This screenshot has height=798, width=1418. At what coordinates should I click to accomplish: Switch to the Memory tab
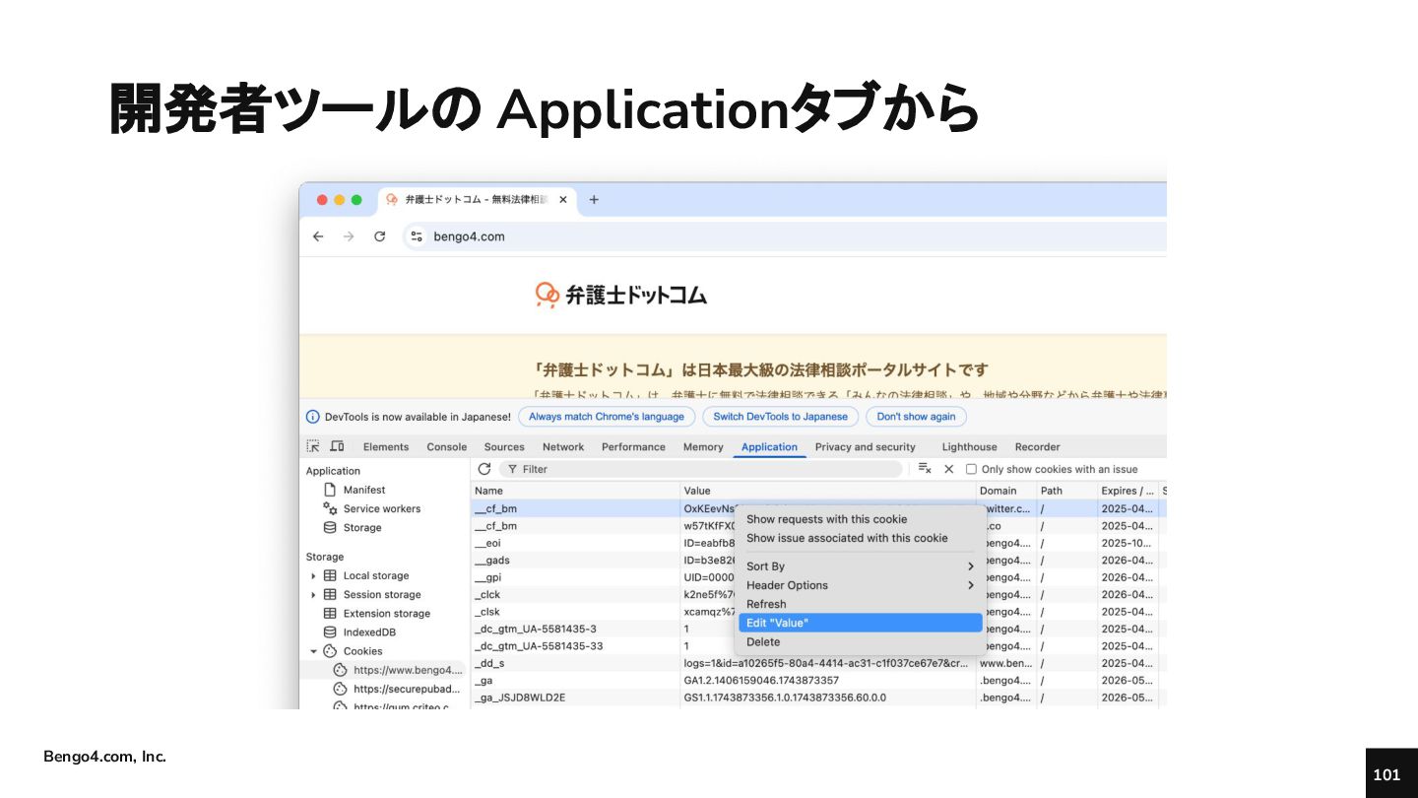click(x=703, y=446)
